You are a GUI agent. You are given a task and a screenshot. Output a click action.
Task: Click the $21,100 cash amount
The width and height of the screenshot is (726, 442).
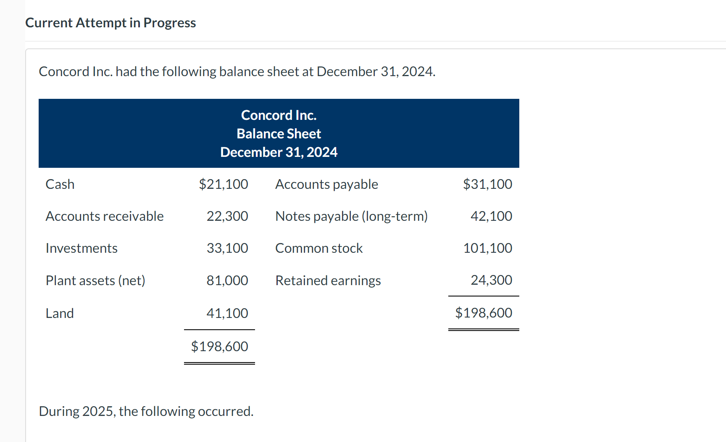pos(224,184)
